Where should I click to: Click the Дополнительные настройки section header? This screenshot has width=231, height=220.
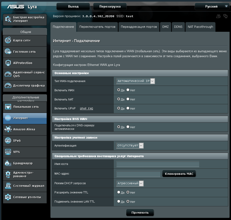[x=25, y=98]
